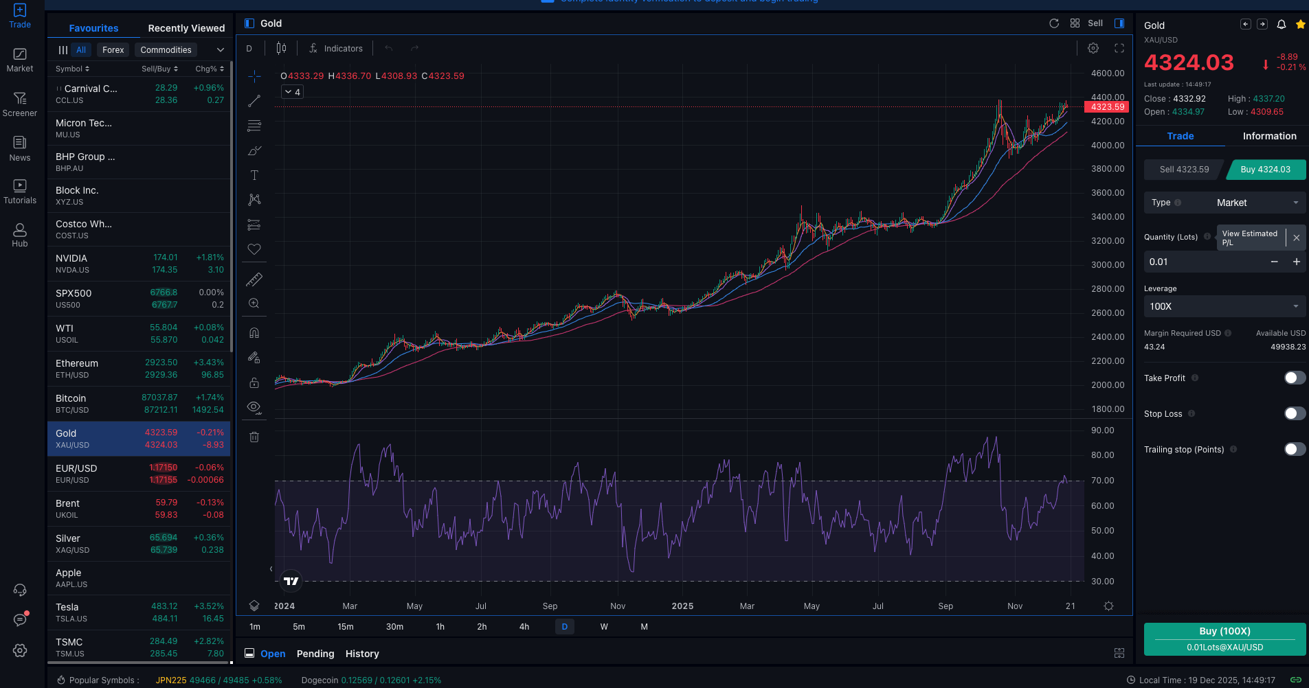Increase quantity with the plus stepper
The height and width of the screenshot is (688, 1309).
[1297, 262]
